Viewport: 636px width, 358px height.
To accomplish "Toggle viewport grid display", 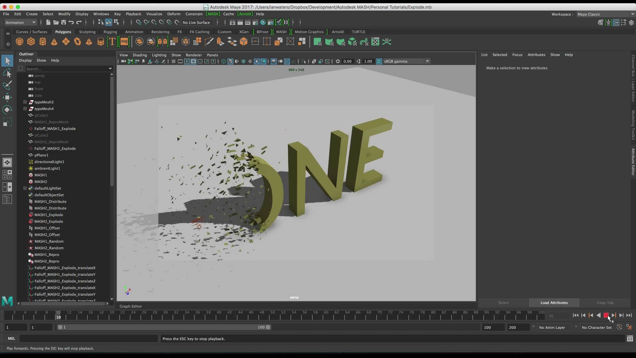I will [x=173, y=61].
